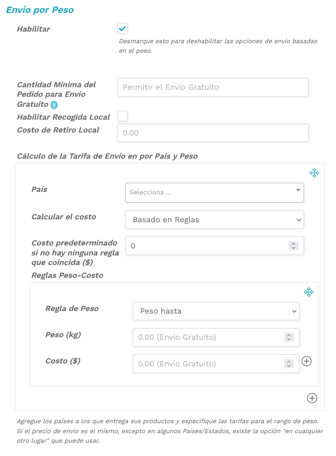Click the Peso hasta rule selector
Image resolution: width=336 pixels, height=456 pixels.
tap(216, 311)
